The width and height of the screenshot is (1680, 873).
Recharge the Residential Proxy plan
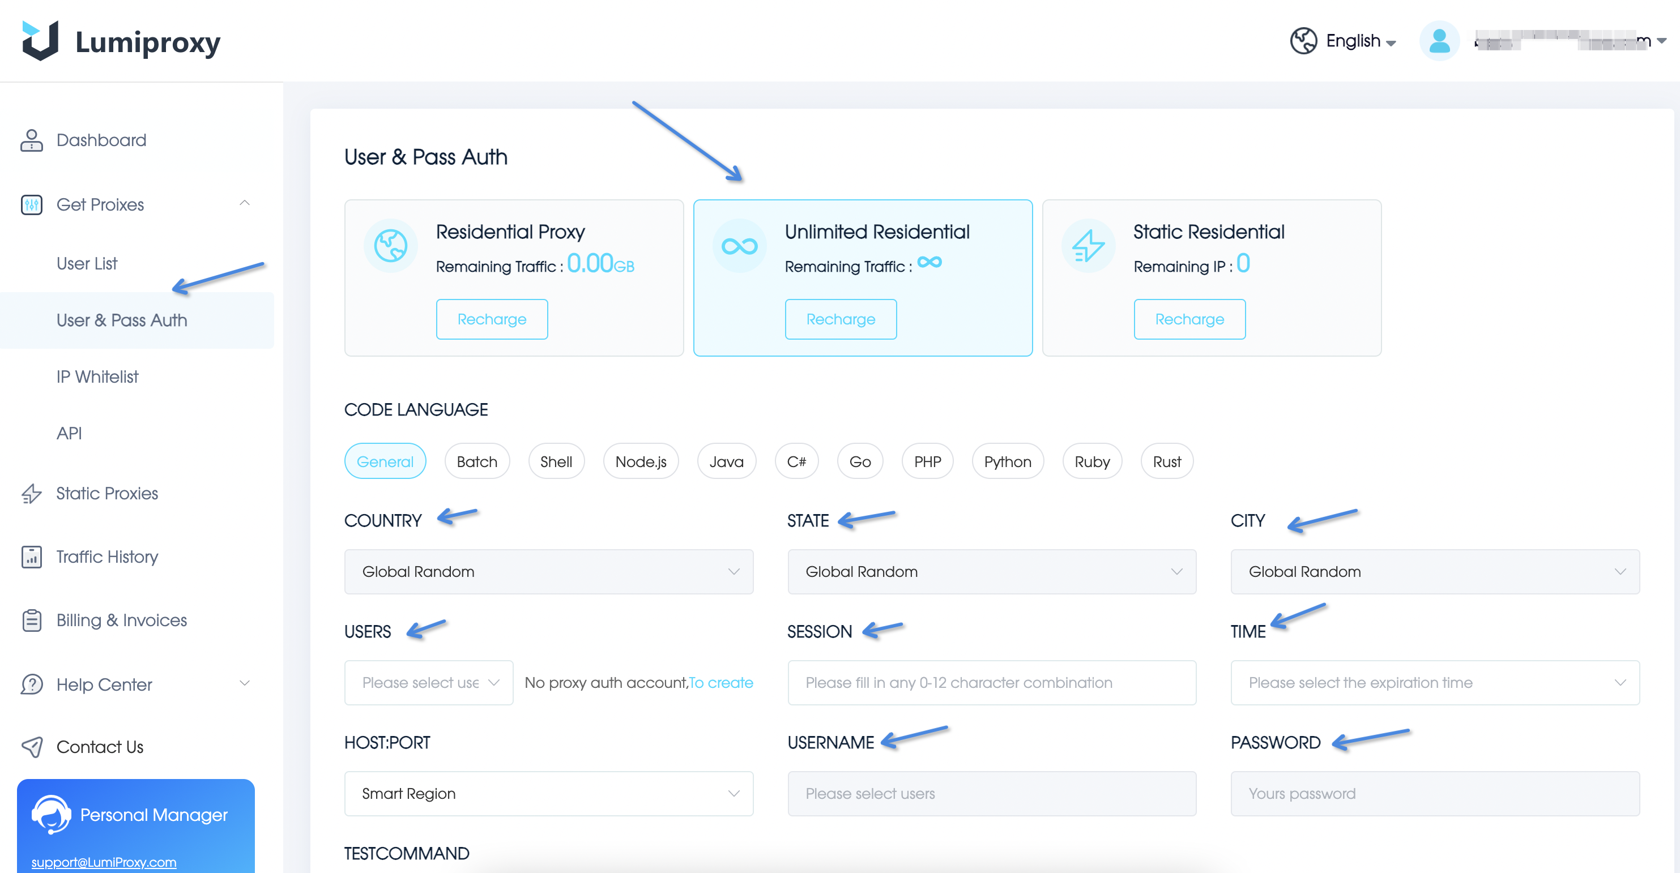coord(492,319)
